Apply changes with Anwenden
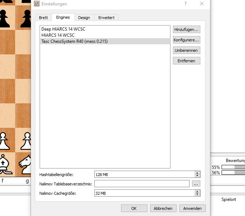This screenshot has width=245, height=216. 192,208
